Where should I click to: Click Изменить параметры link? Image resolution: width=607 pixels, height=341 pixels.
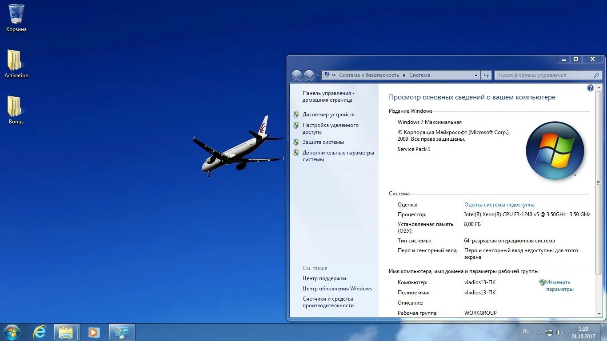coord(559,285)
